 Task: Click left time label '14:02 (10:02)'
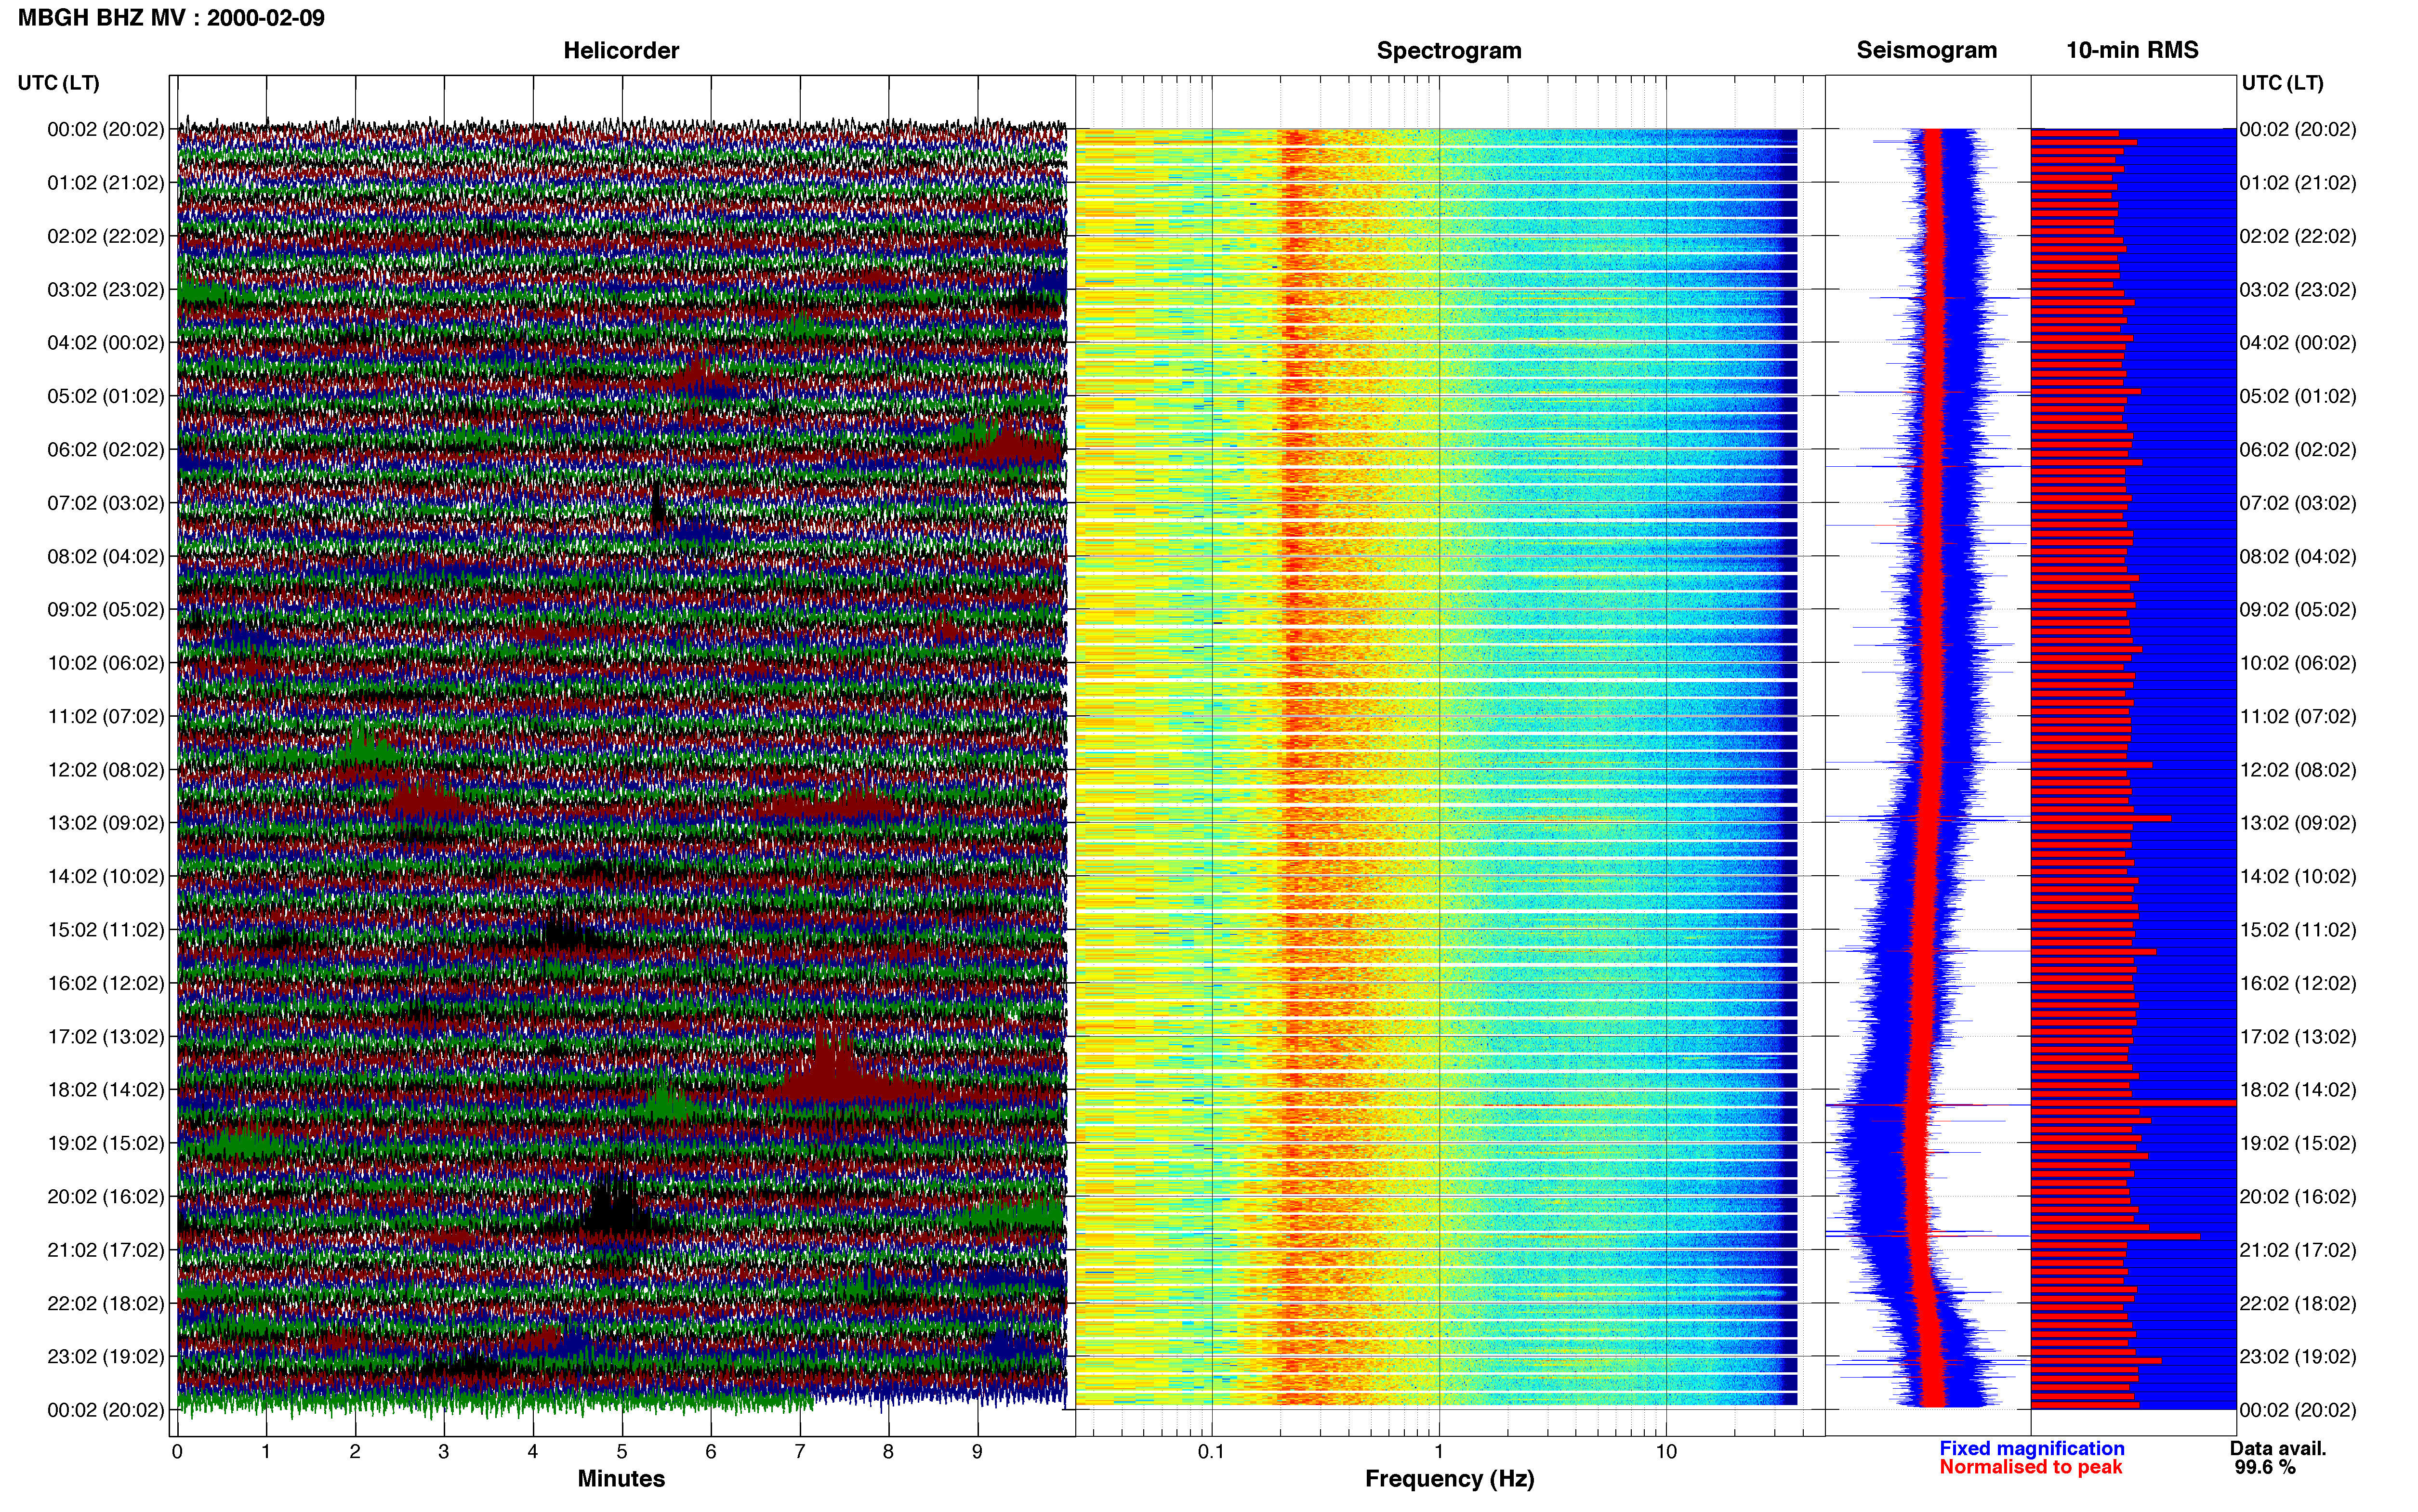(x=106, y=877)
